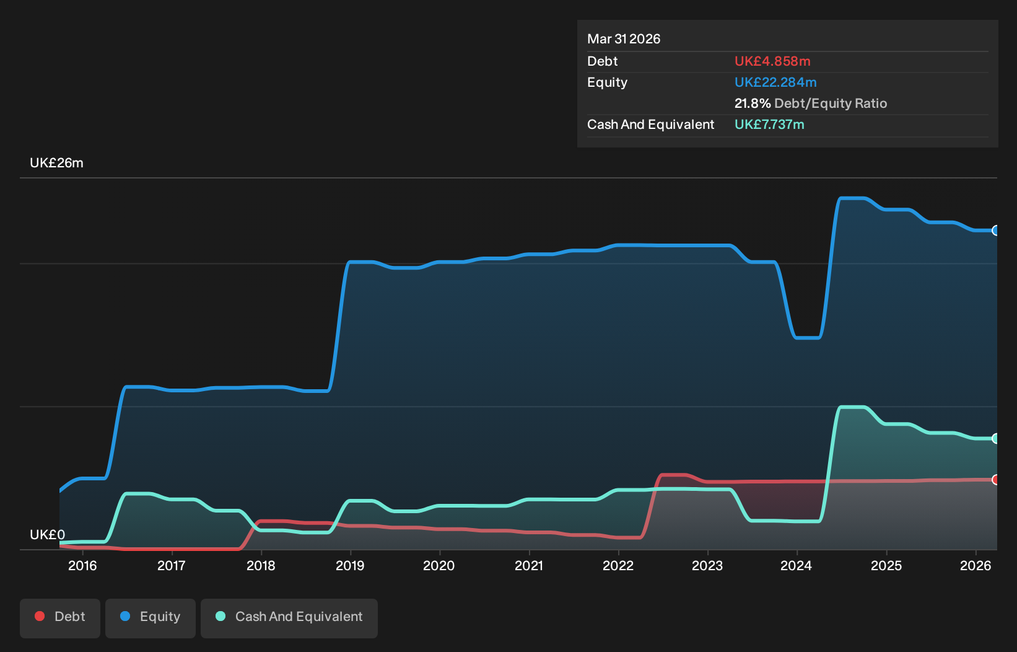Viewport: 1017px width, 652px height.
Task: Click the Equity row label in tooltip
Action: tap(607, 82)
